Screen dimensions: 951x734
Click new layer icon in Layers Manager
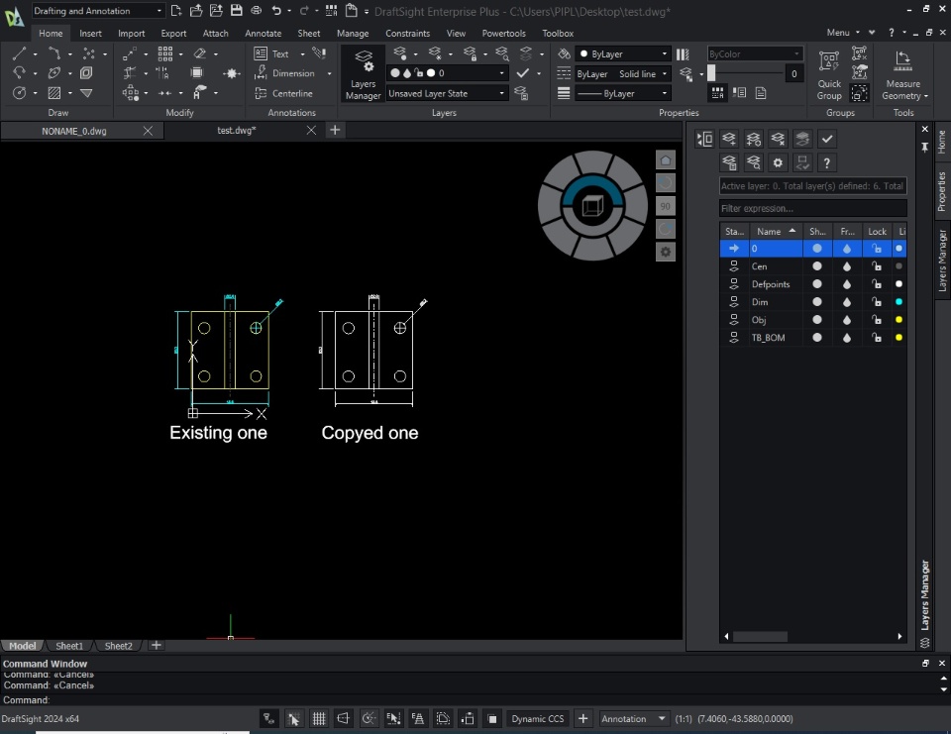(729, 139)
